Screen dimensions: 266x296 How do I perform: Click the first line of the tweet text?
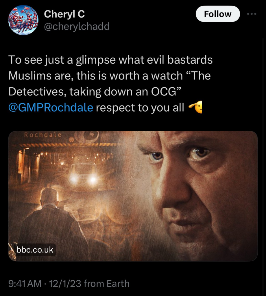pyautogui.click(x=110, y=60)
